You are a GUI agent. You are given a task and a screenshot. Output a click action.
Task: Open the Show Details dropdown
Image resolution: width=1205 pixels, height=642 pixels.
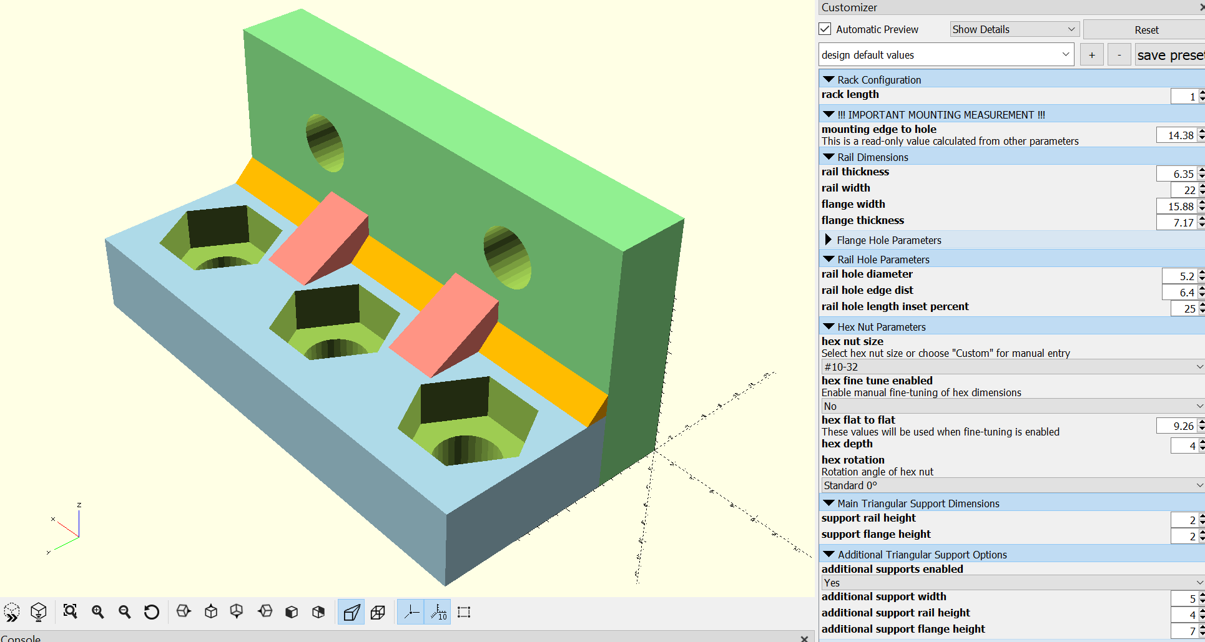click(x=1014, y=29)
